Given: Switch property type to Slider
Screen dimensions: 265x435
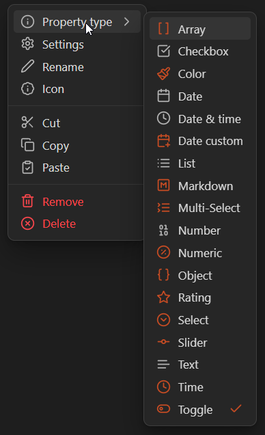Looking at the screenshot, I should click(200, 343).
